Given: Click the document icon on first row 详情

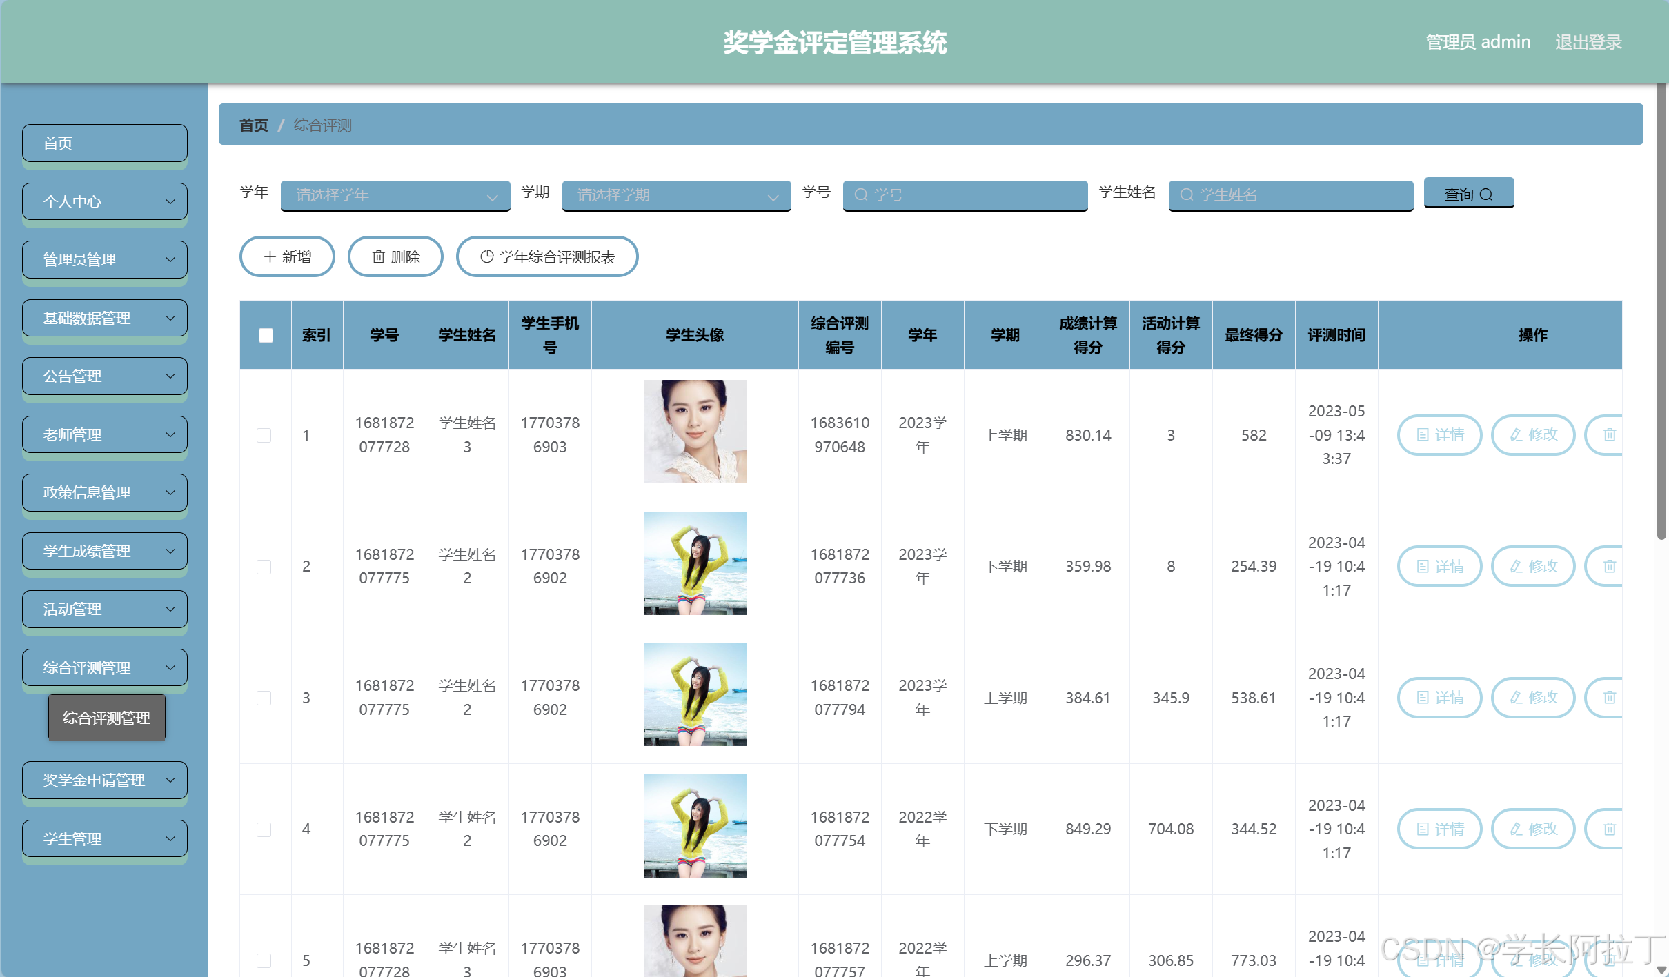Looking at the screenshot, I should [1423, 434].
